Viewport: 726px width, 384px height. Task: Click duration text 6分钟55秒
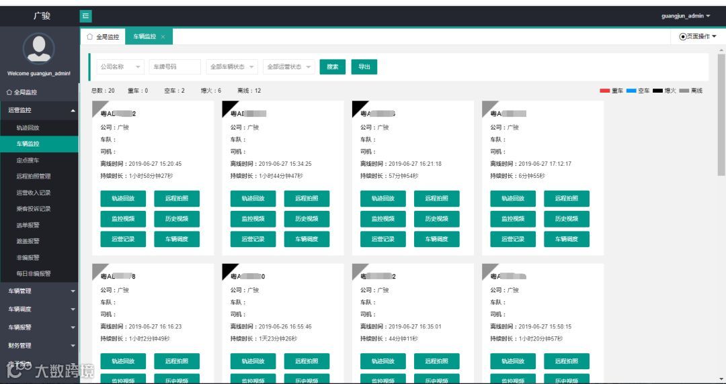(532, 176)
